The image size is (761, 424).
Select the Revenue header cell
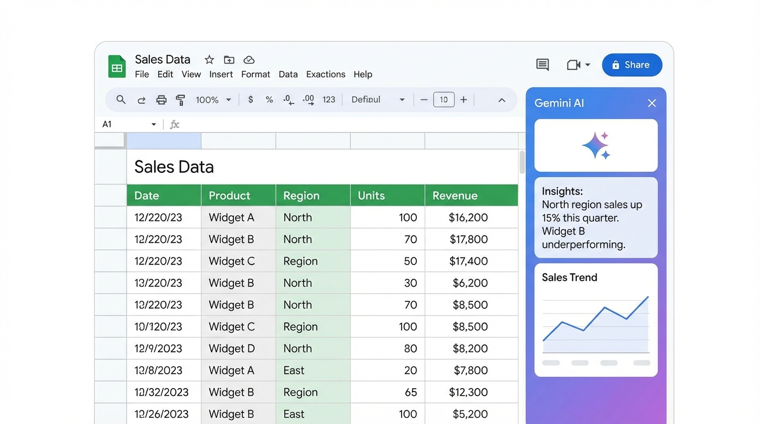[472, 195]
